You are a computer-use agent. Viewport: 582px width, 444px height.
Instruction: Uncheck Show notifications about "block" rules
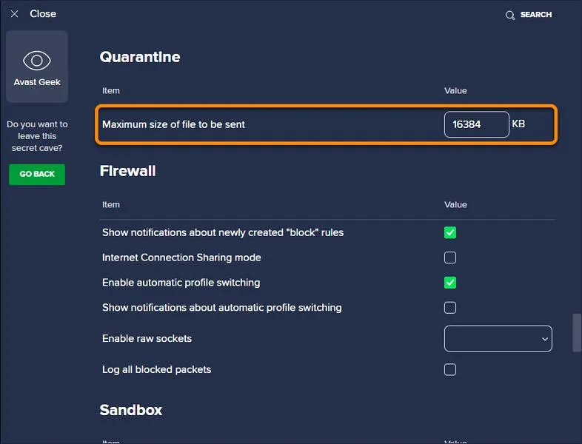click(450, 232)
